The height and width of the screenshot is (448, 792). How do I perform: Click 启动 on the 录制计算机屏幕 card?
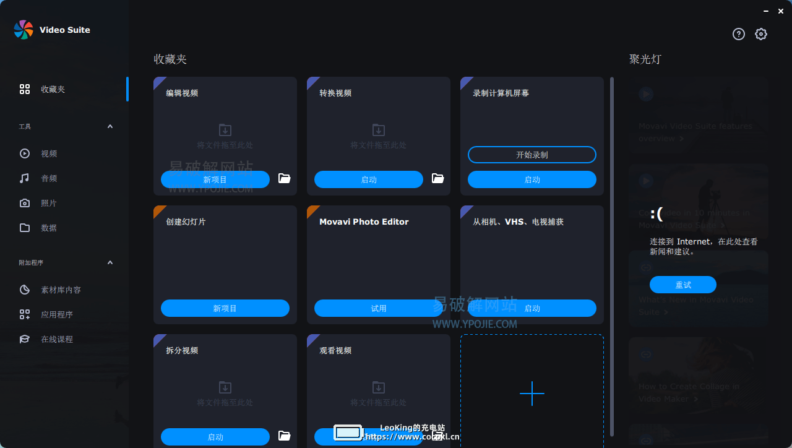click(532, 179)
